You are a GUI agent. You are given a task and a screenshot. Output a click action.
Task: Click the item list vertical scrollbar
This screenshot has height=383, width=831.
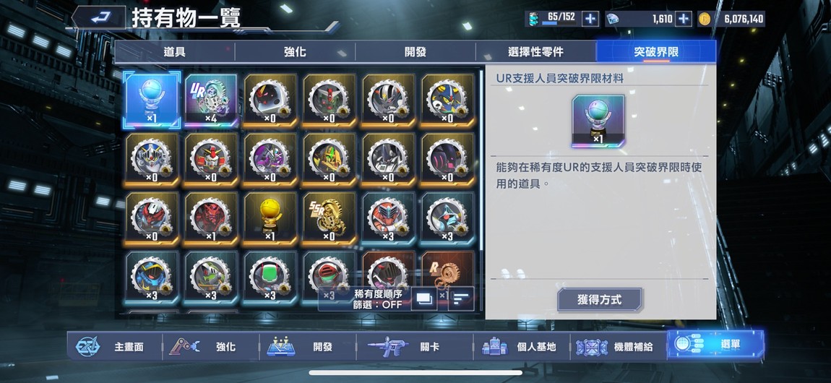coord(481,159)
